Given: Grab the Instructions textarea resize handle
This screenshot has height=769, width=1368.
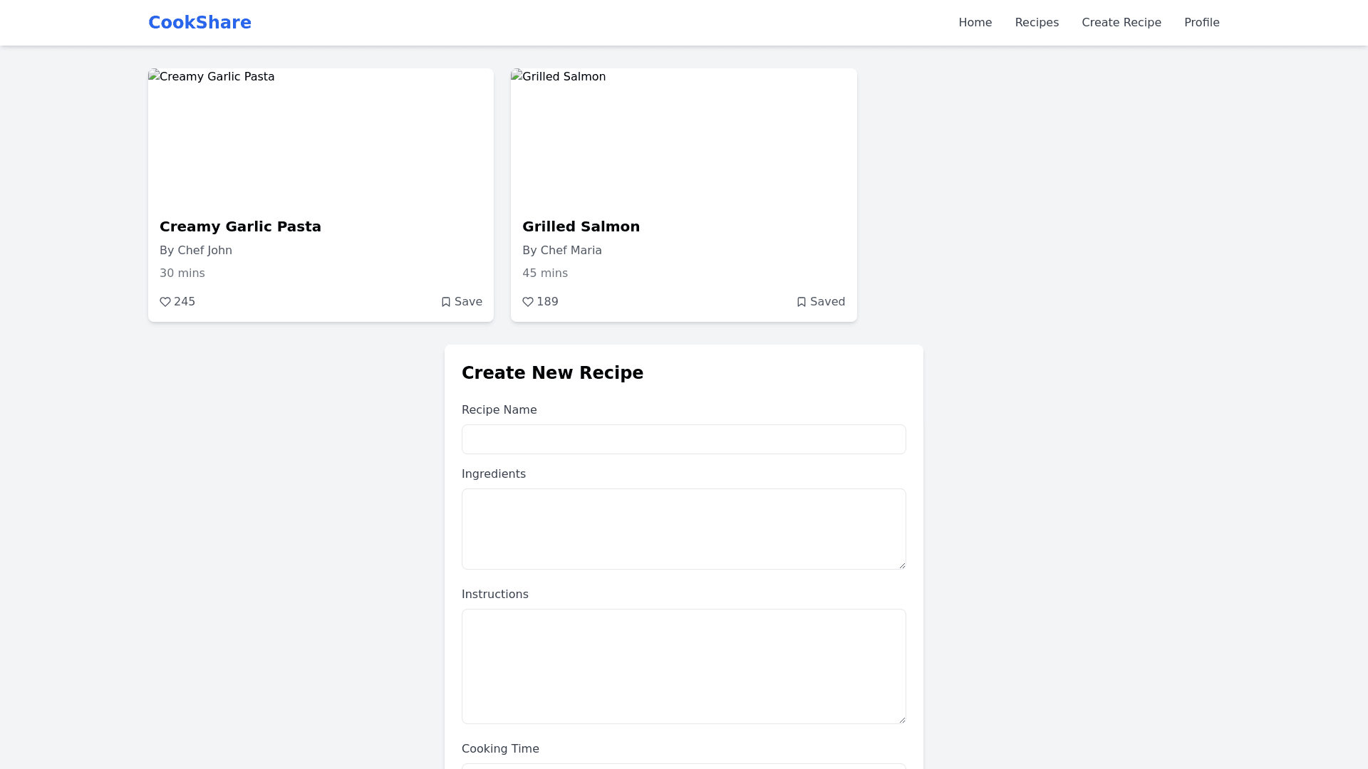Looking at the screenshot, I should (x=902, y=720).
